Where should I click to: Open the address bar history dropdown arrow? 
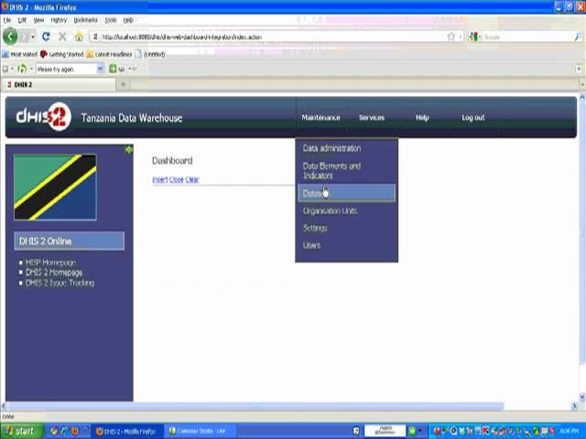click(461, 37)
